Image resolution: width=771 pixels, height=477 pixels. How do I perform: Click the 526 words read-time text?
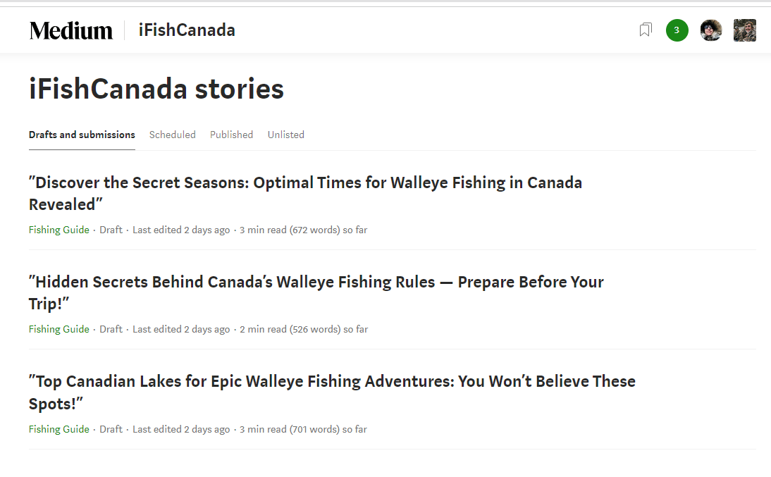coord(303,329)
